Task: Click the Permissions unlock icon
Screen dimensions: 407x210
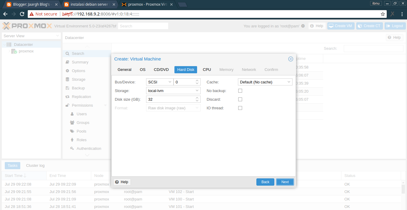Action: (68, 105)
